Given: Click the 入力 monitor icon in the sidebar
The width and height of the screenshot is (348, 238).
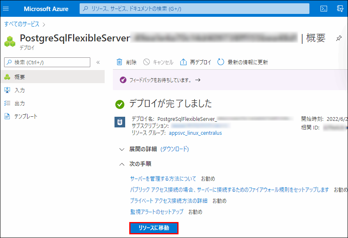Looking at the screenshot, I should coord(7,90).
